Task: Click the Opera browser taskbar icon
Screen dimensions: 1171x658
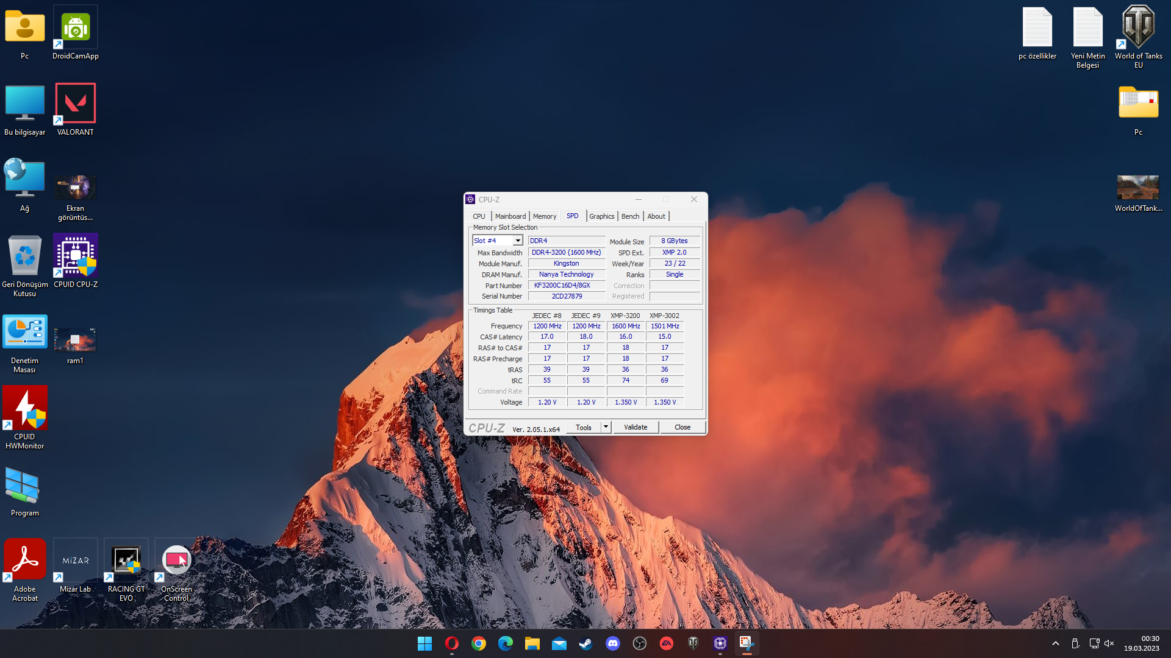Action: (x=451, y=643)
